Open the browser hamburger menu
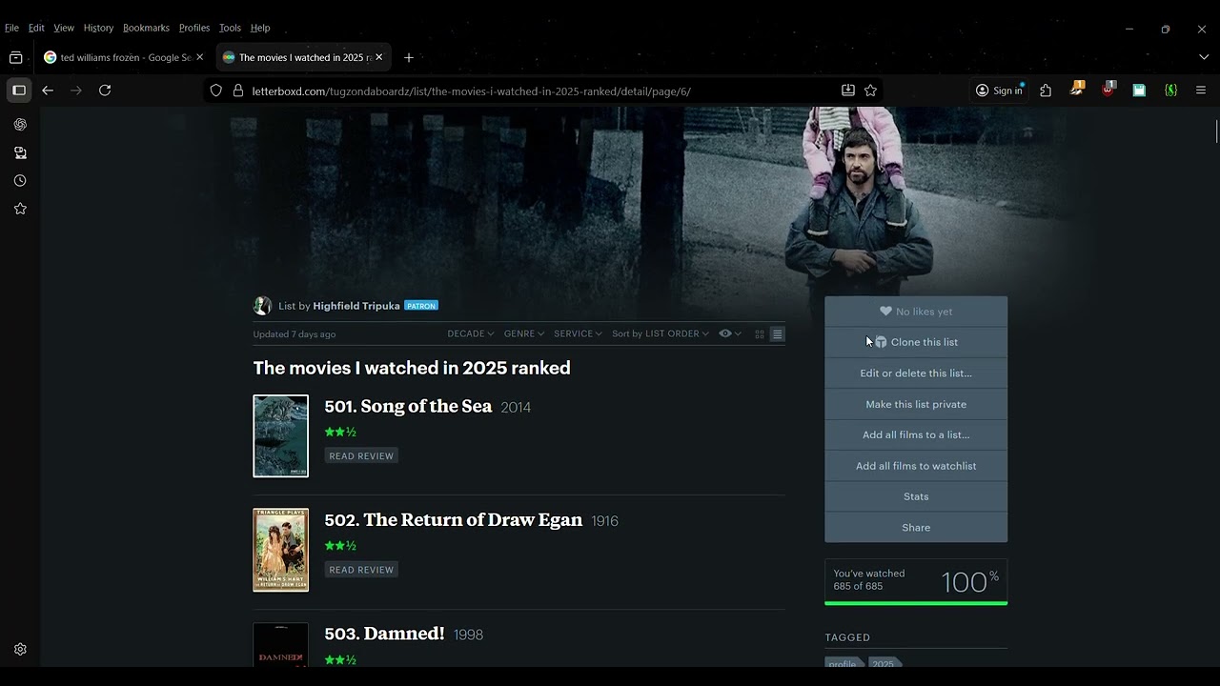The height and width of the screenshot is (686, 1220). (1201, 91)
